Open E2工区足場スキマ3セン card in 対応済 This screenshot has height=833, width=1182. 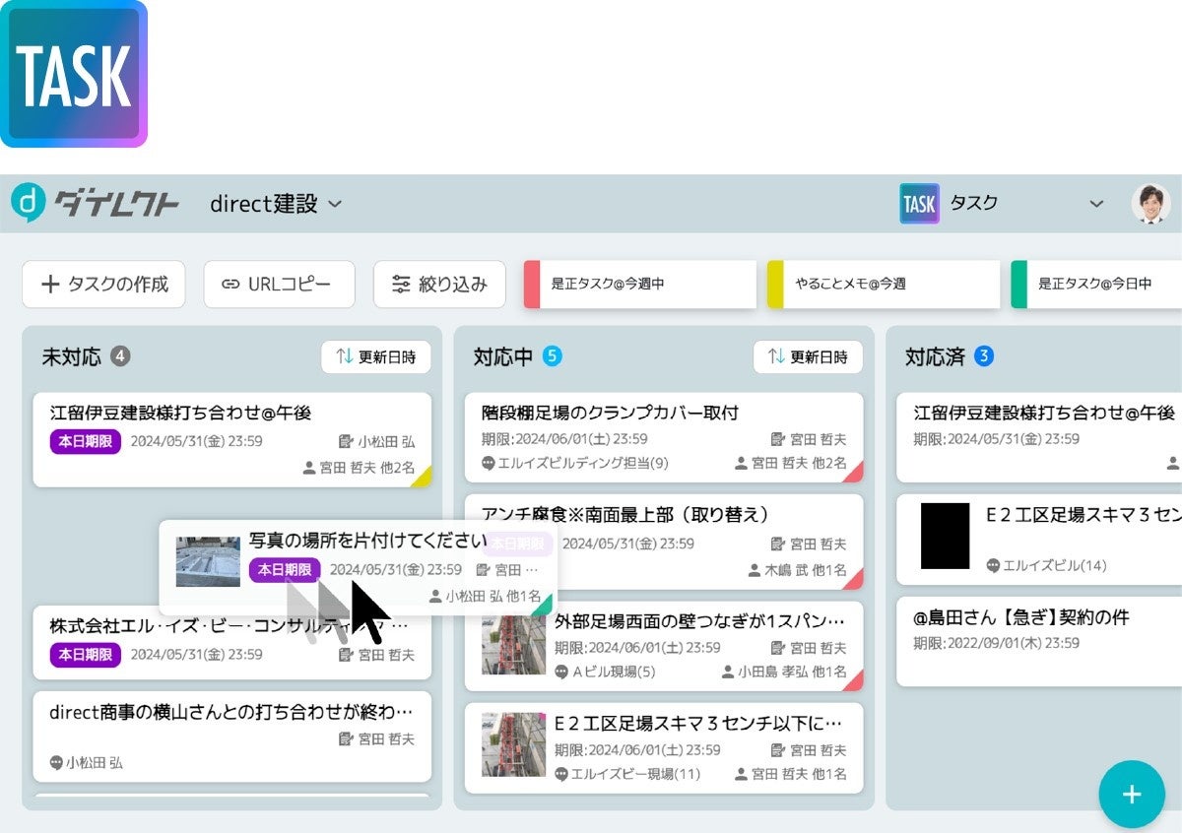click(x=1039, y=540)
